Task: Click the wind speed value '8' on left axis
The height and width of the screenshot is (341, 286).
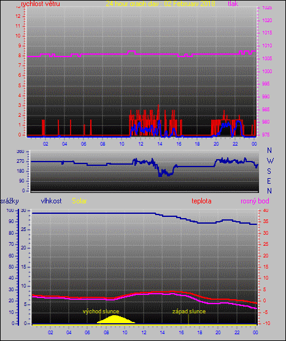Action: (20, 56)
